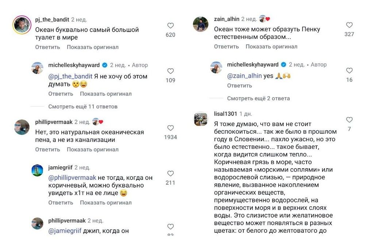Image resolution: width=365 pixels, height=243 pixels.
Task: Like phillipvermaak's natural ocean foam comment
Action: pos(170,128)
